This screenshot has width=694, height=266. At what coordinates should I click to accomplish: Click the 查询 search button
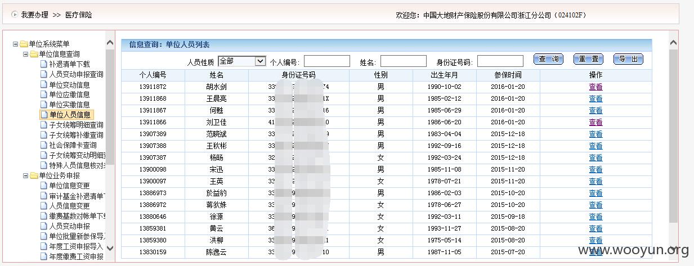(549, 59)
